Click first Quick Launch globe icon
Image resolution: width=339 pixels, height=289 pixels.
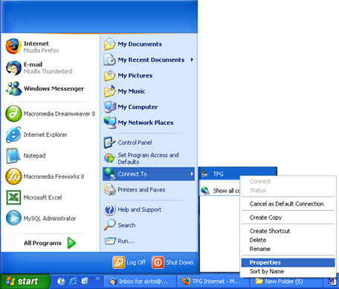pos(61,281)
